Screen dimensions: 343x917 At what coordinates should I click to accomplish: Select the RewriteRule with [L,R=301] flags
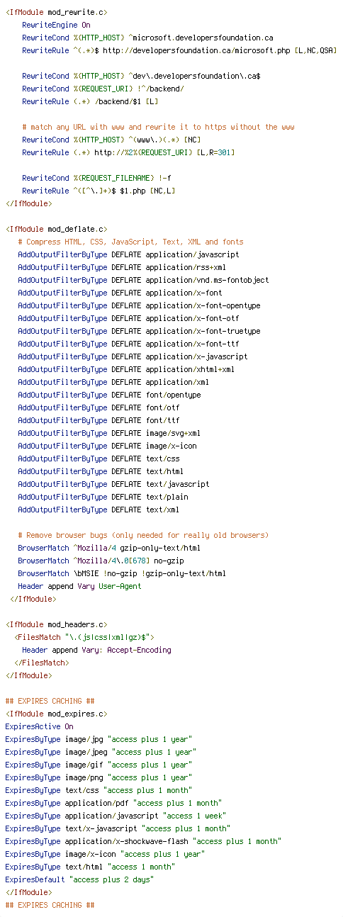(x=128, y=152)
